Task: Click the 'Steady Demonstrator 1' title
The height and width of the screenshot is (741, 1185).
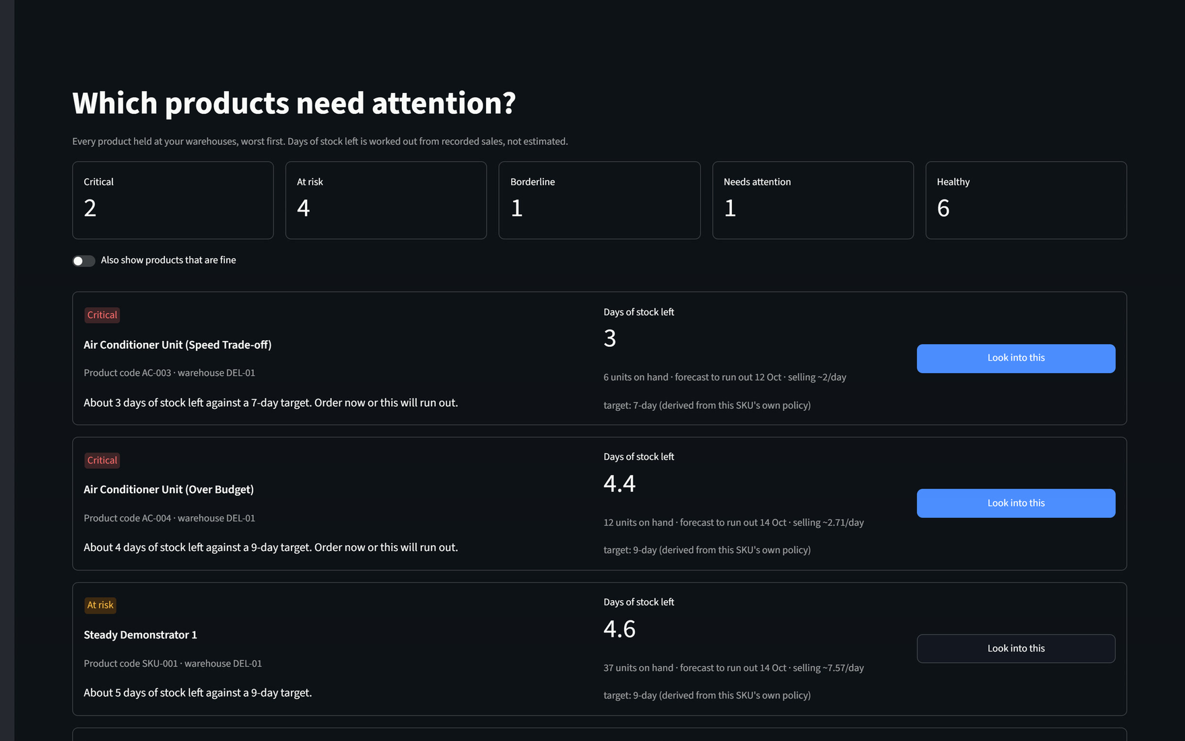Action: point(141,635)
